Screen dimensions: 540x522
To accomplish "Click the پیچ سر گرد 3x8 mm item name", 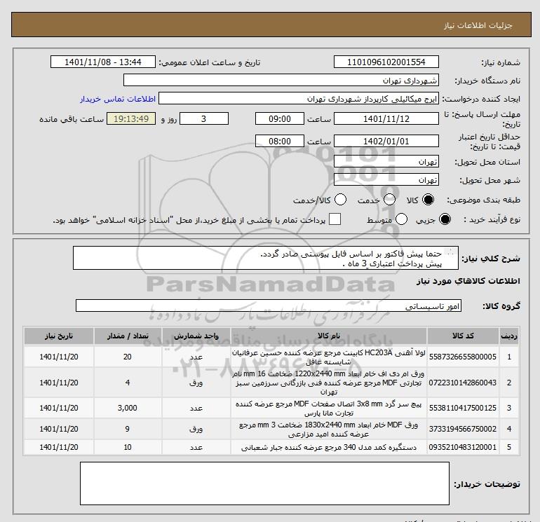I will coord(329,408).
